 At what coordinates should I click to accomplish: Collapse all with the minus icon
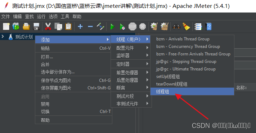90,26
